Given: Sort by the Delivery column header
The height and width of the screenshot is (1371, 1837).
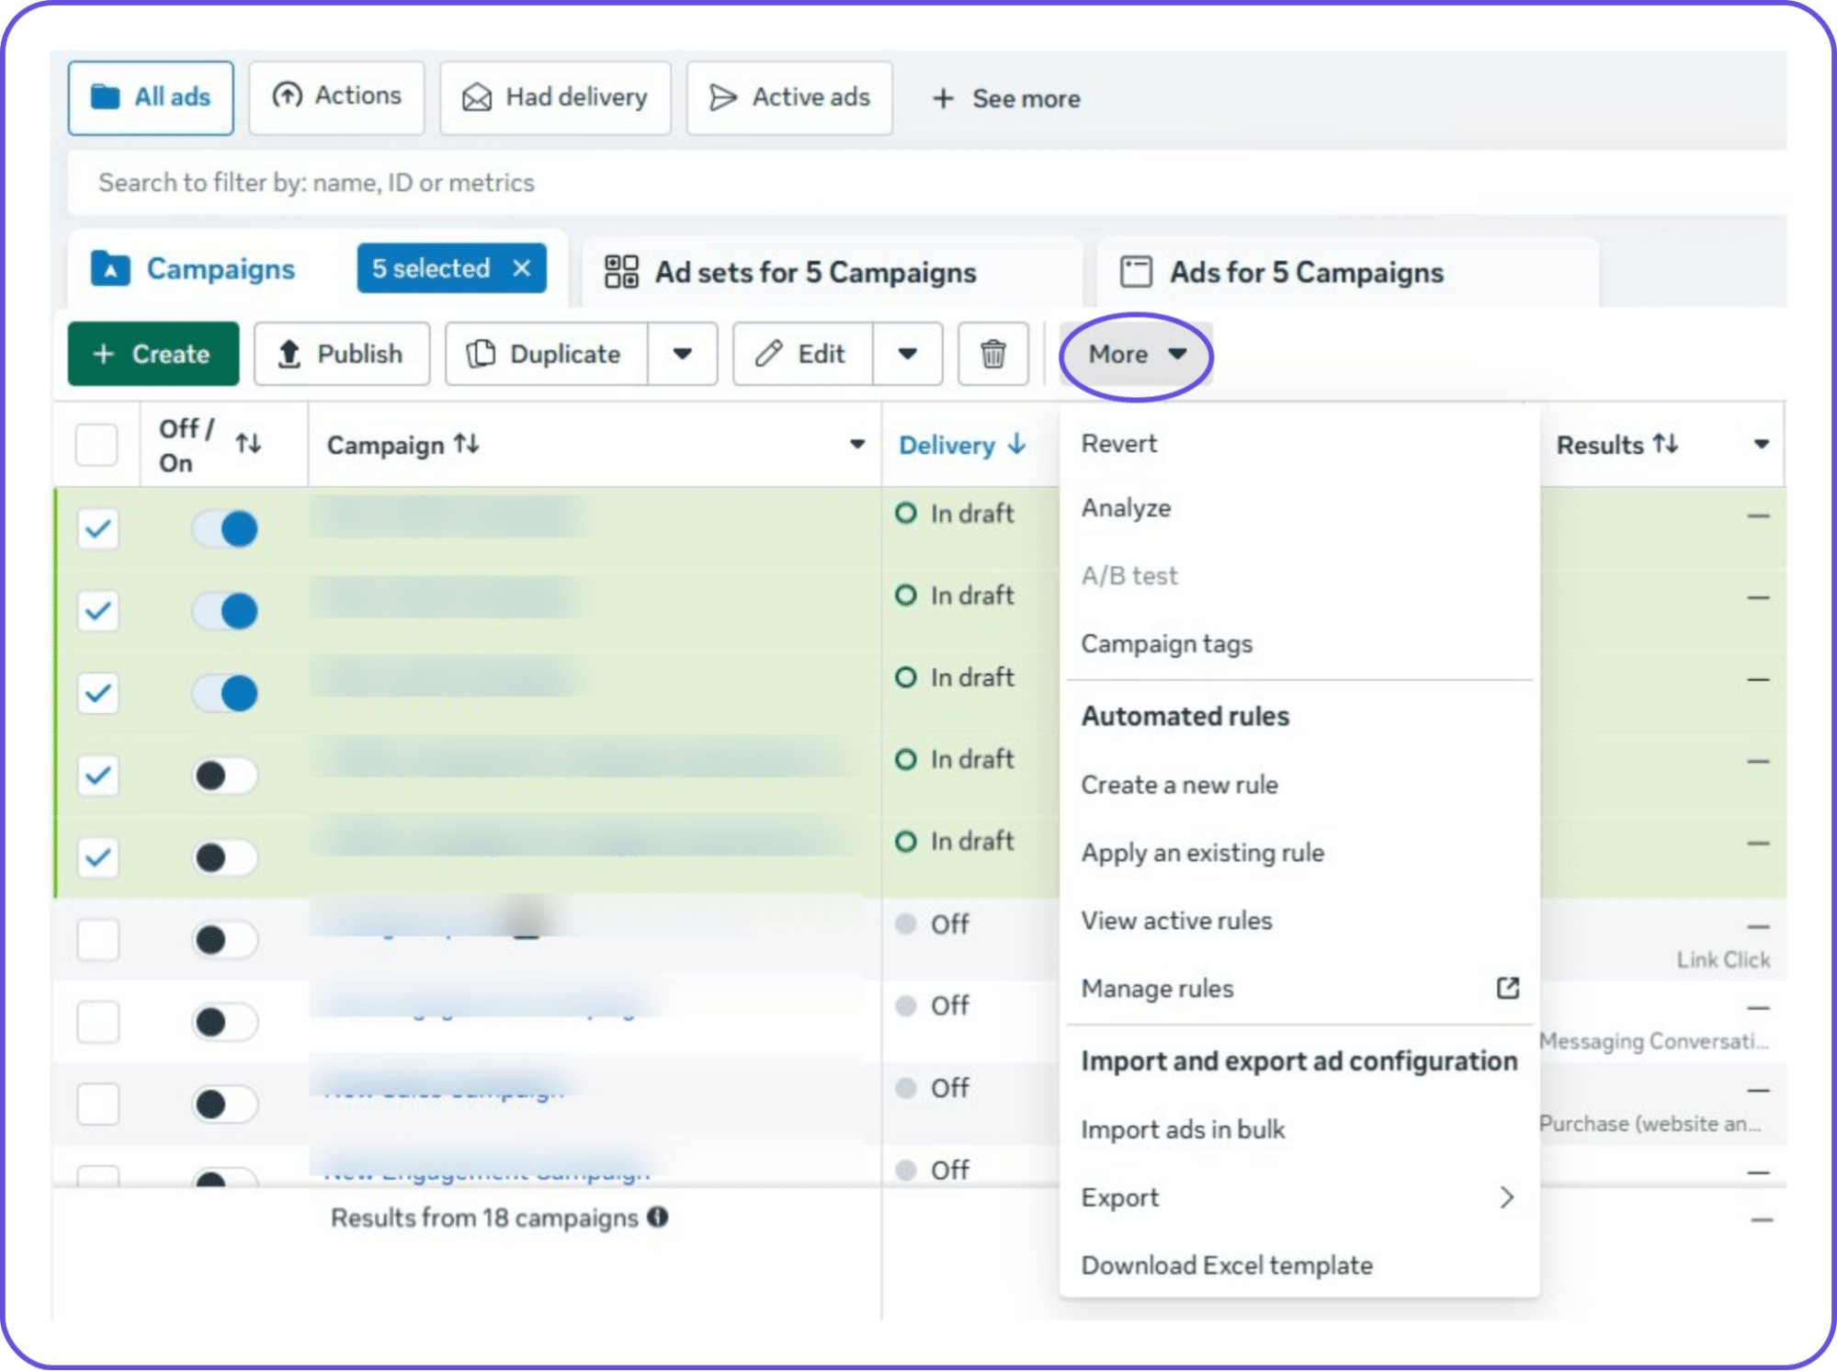Looking at the screenshot, I should click(x=961, y=445).
